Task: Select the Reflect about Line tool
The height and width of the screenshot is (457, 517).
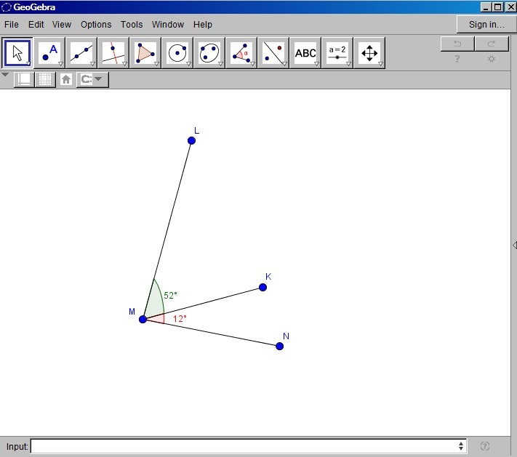Action: click(x=273, y=53)
